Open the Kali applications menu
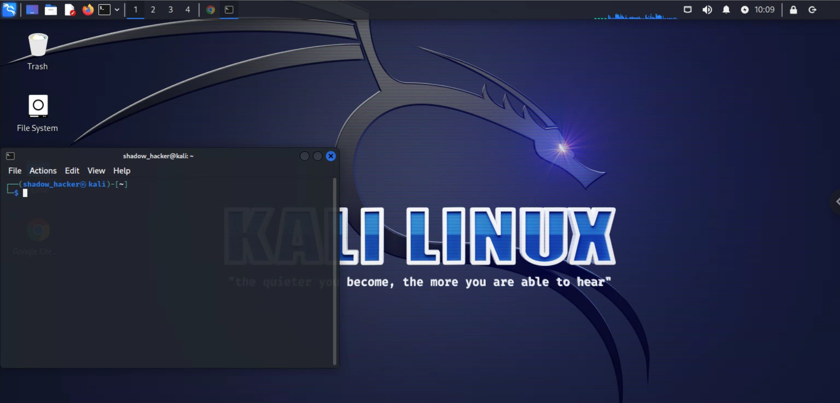This screenshot has width=840, height=403. 9,10
